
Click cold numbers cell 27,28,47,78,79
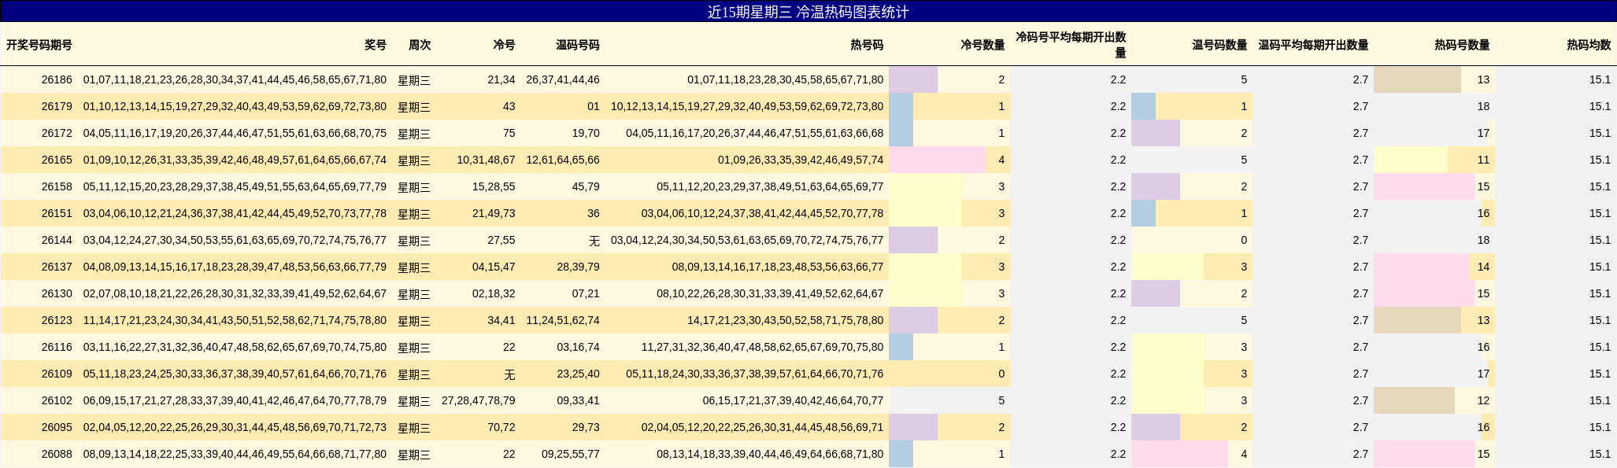(x=479, y=400)
